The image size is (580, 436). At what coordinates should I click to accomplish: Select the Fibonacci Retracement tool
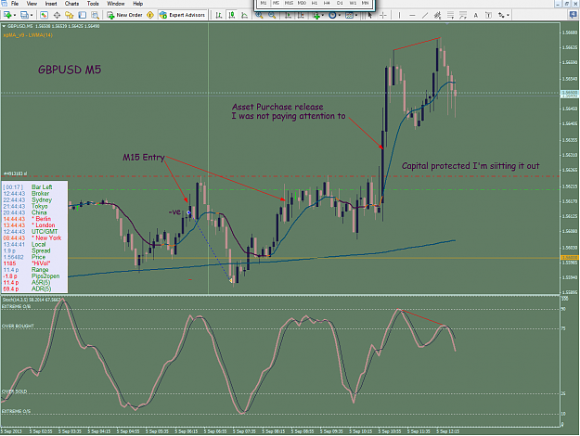(x=450, y=15)
